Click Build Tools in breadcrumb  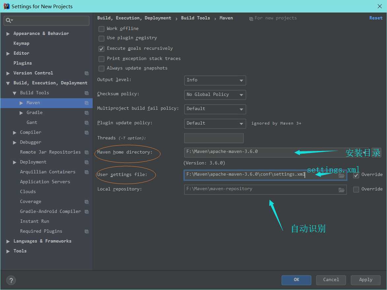tap(195, 18)
